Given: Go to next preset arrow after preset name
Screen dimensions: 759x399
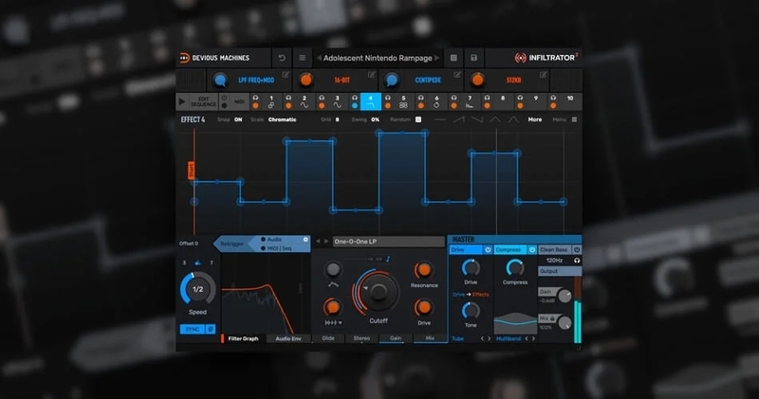Looking at the screenshot, I should (x=436, y=58).
